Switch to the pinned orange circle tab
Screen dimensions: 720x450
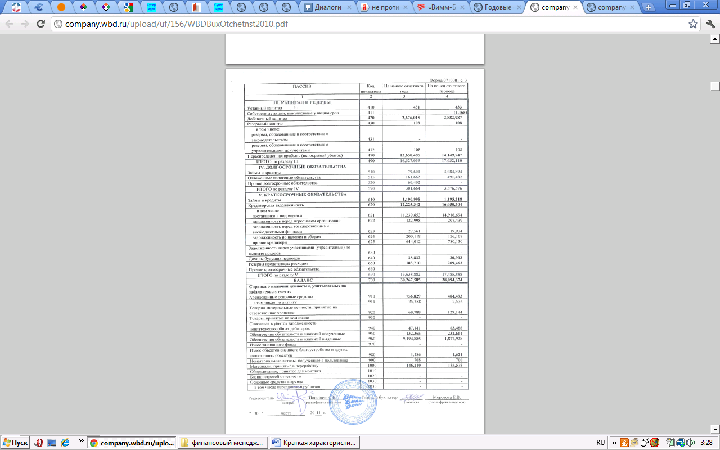tap(61, 7)
